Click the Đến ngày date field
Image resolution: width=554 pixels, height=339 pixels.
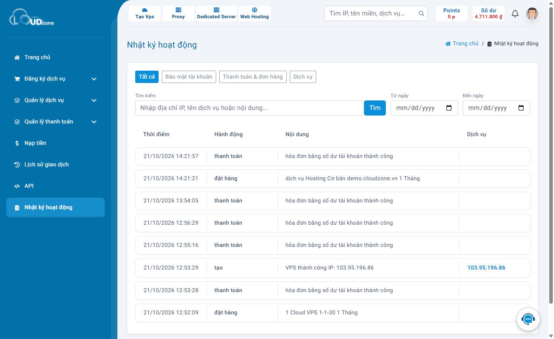coord(496,108)
